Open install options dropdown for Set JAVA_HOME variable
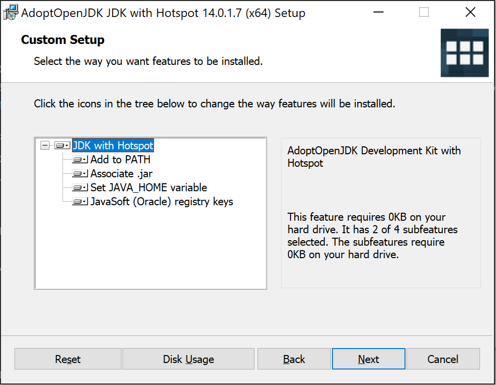Image resolution: width=496 pixels, height=385 pixels. click(84, 187)
